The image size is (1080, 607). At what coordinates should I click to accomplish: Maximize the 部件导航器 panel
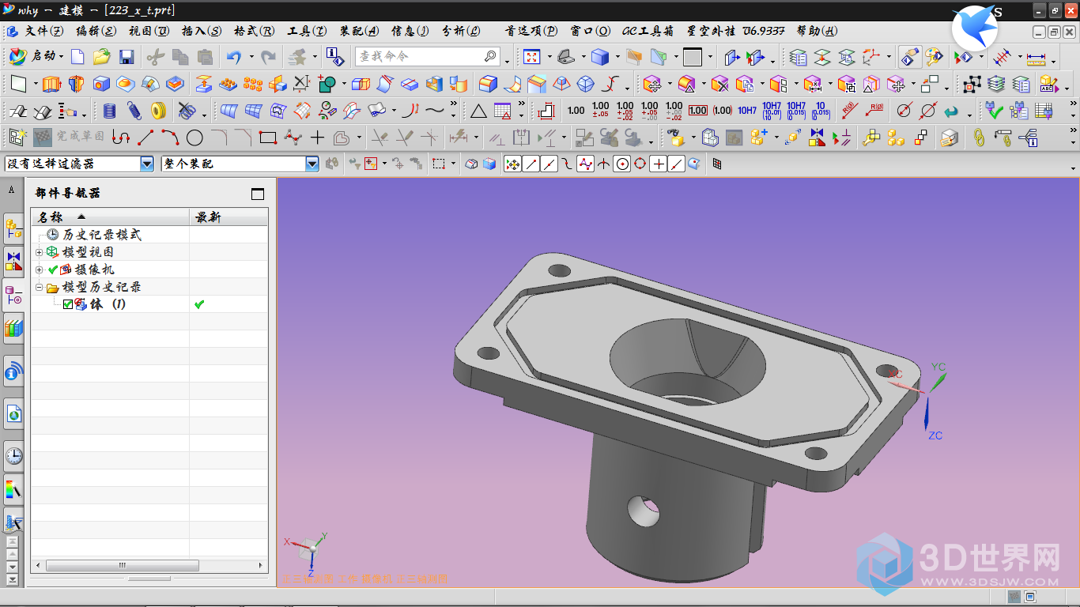[258, 194]
